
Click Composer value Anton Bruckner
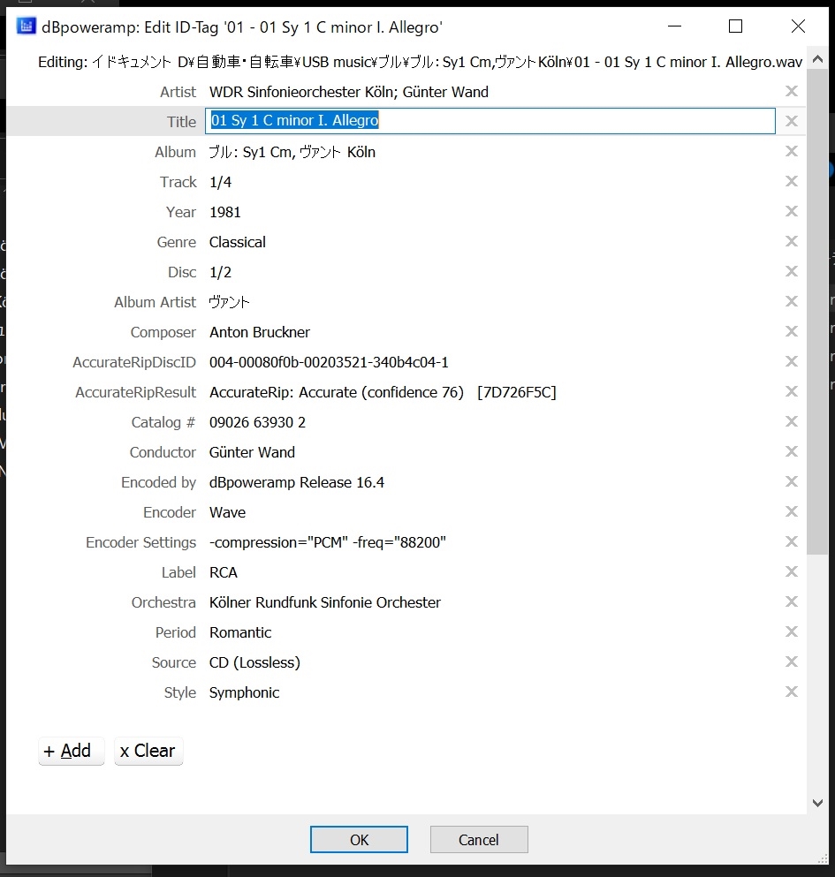[260, 332]
